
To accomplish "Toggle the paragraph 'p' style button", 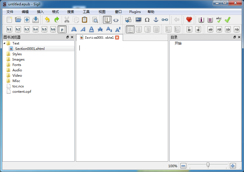I will point(62,29).
